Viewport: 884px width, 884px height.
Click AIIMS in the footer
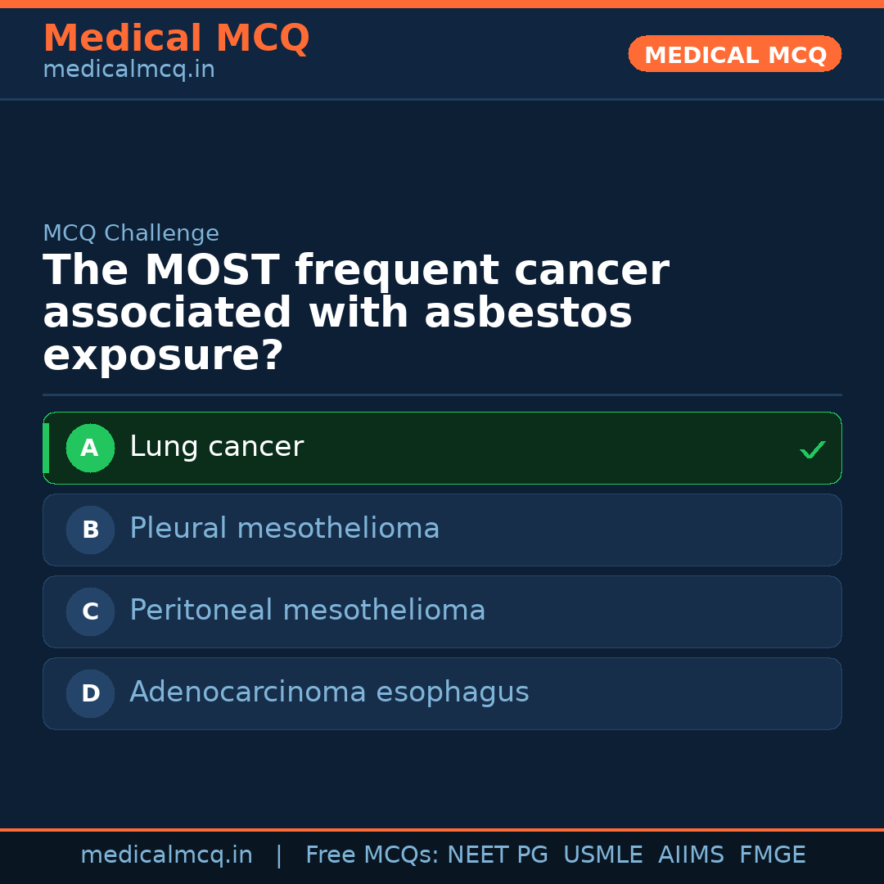click(691, 855)
